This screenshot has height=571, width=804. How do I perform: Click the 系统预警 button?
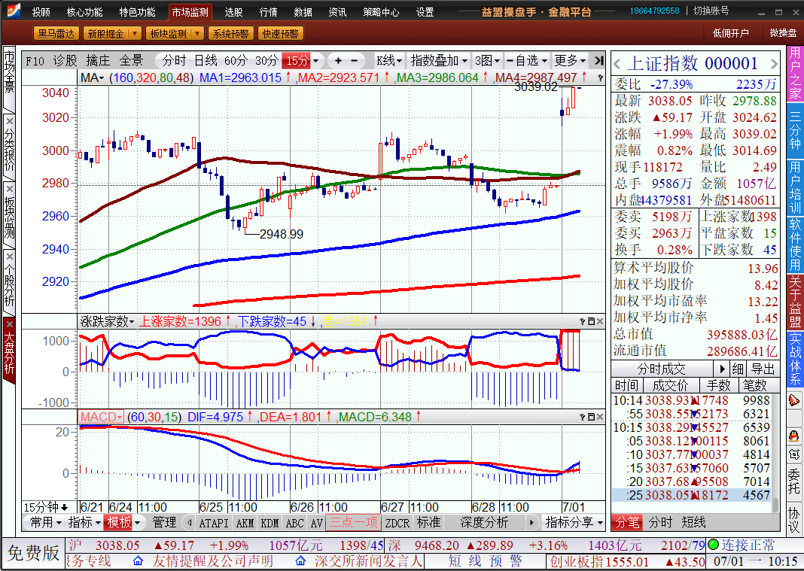tap(230, 34)
